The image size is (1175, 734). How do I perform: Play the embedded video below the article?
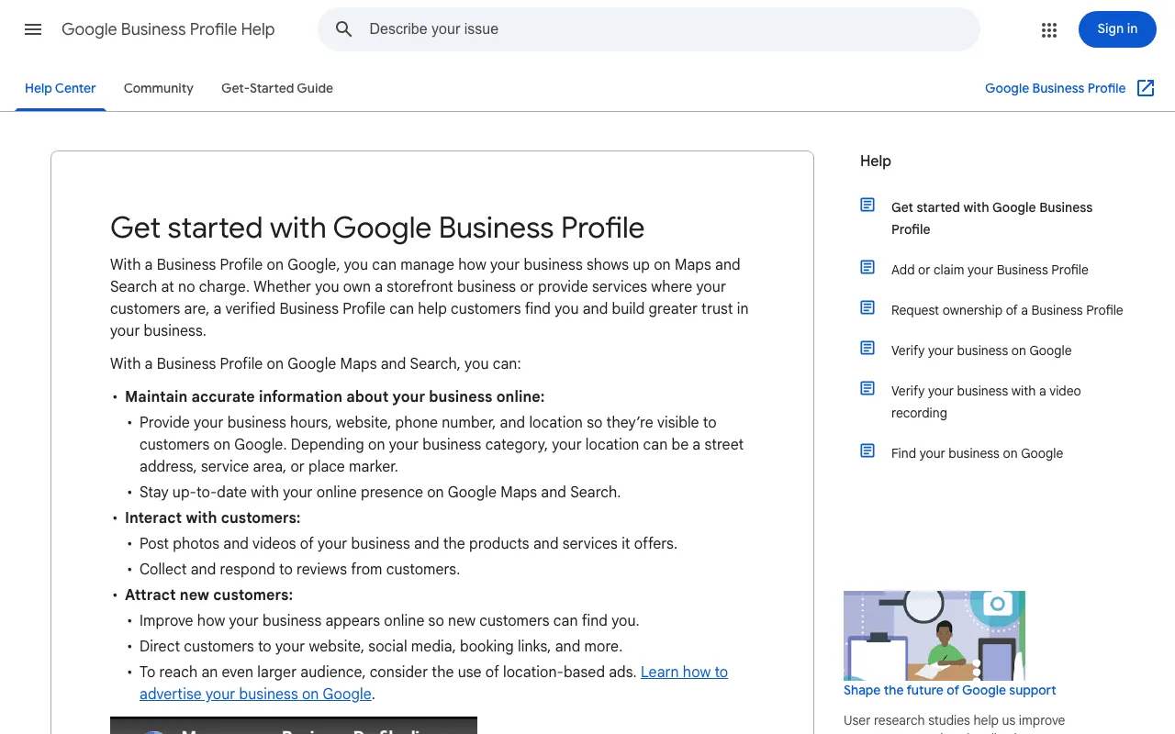pos(294,726)
